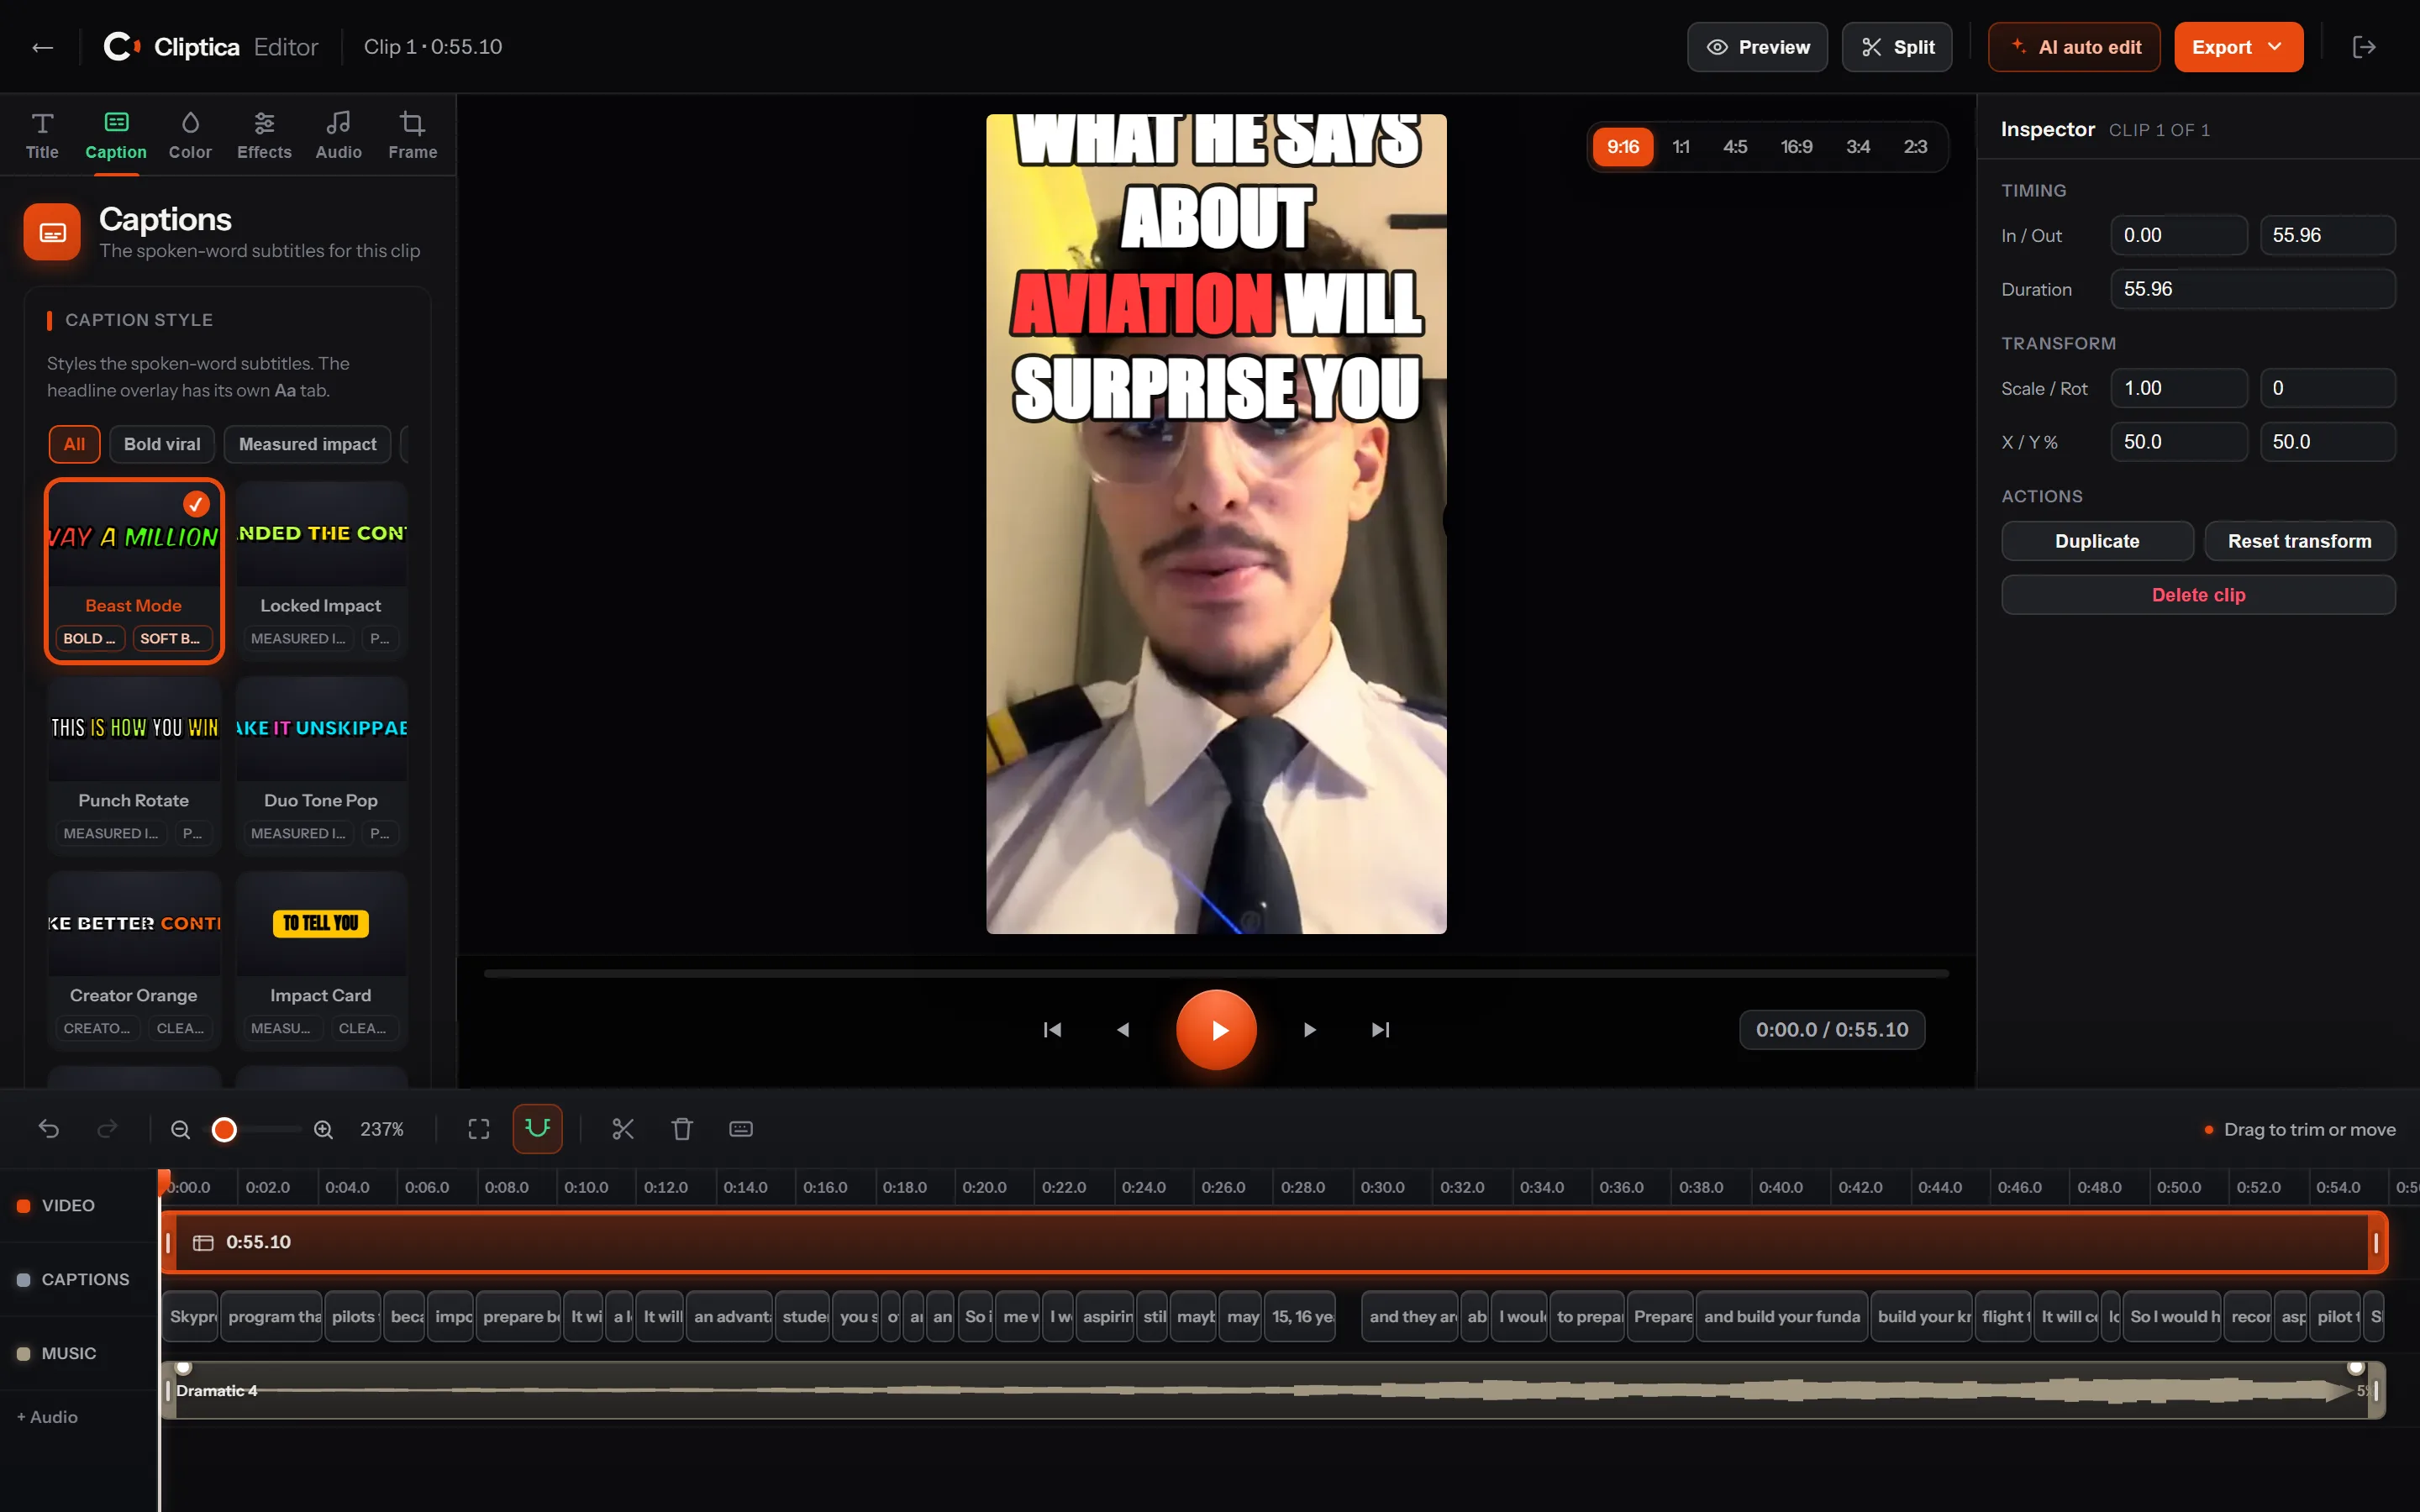The height and width of the screenshot is (1512, 2420).
Task: Click the Out time field 55.96
Action: point(2327,235)
